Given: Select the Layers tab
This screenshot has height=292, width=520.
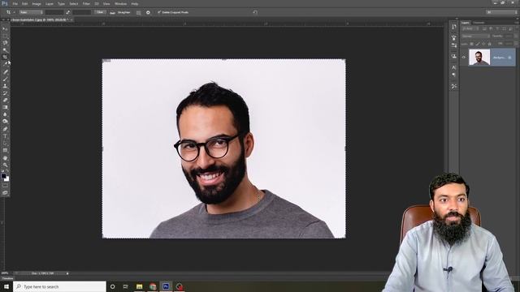Looking at the screenshot, I should tap(466, 23).
